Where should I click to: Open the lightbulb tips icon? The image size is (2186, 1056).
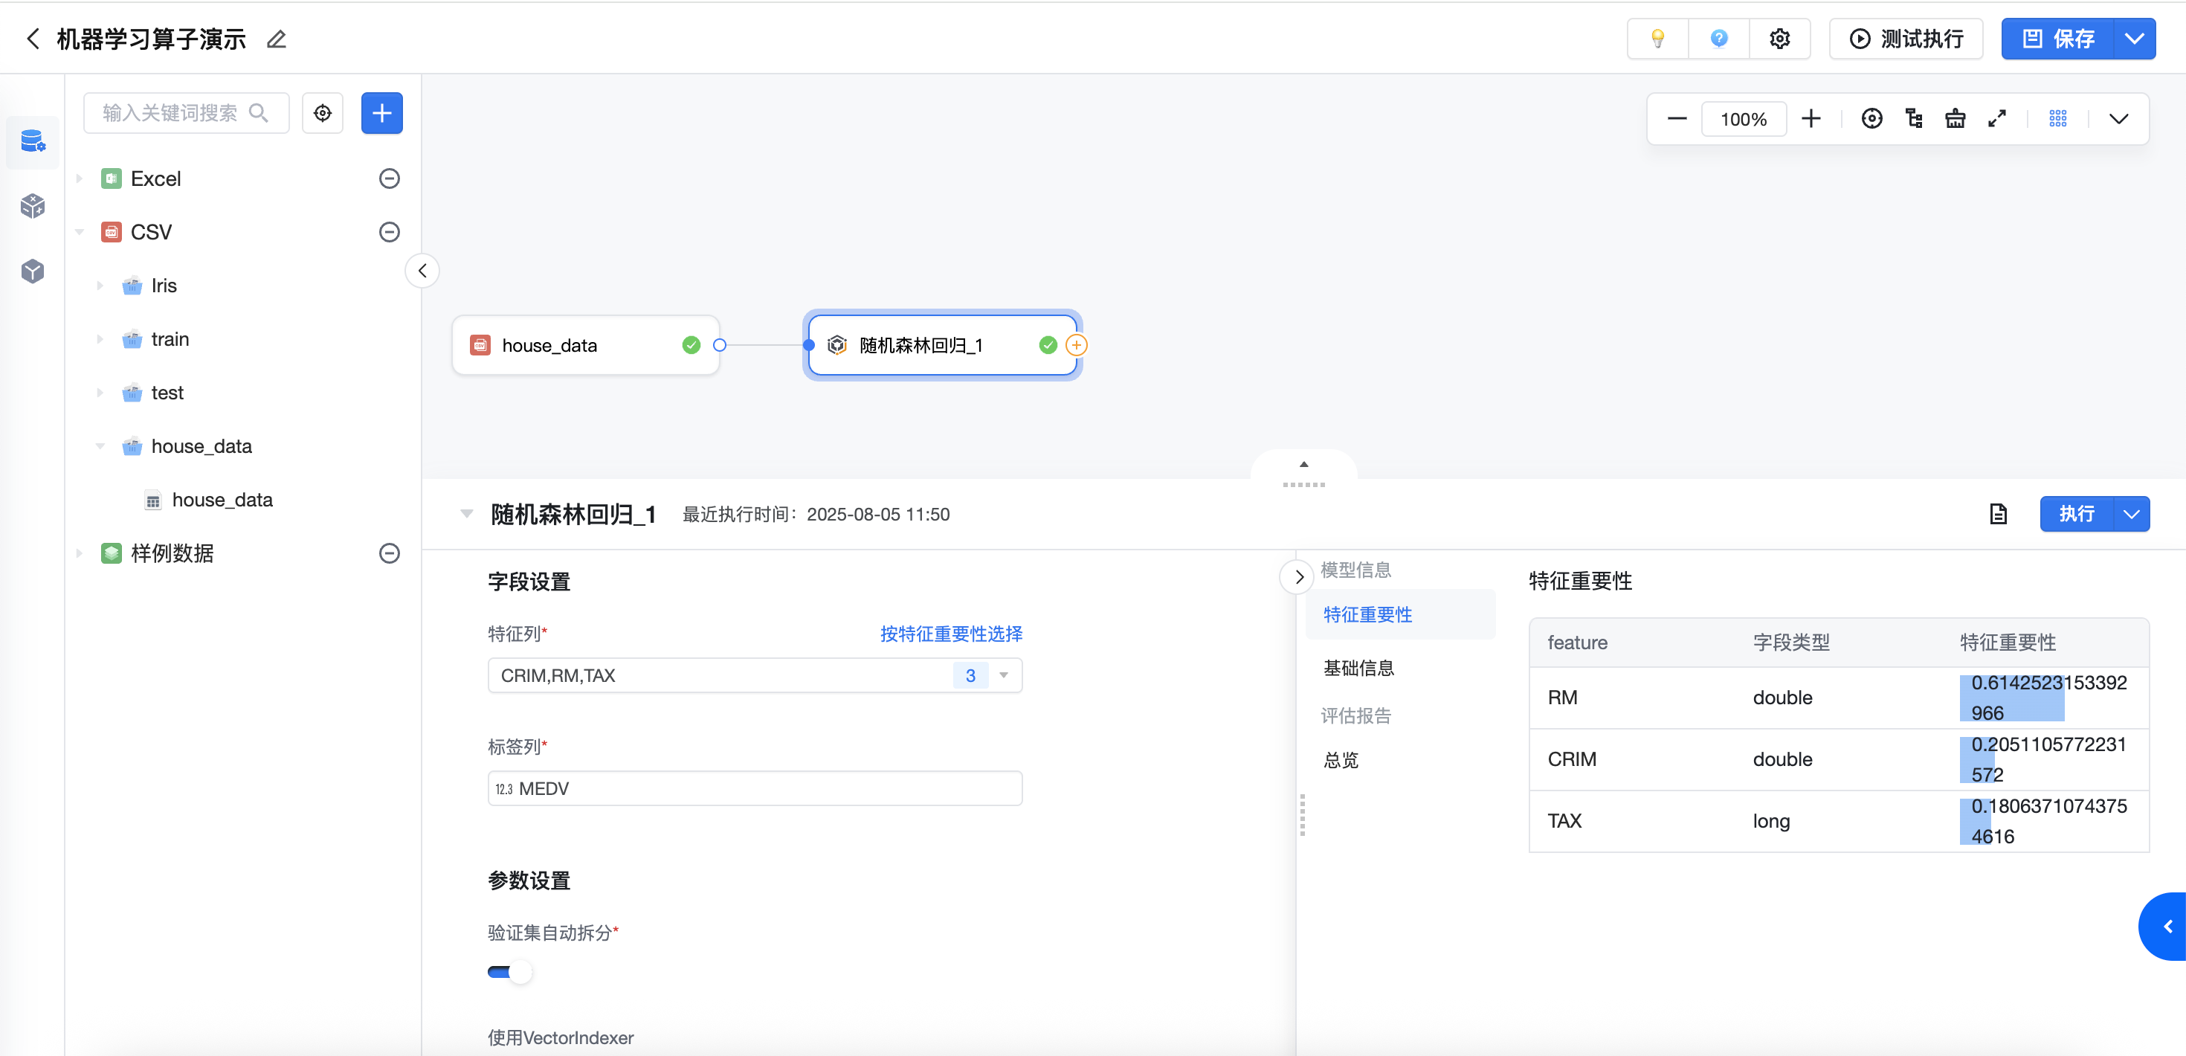1657,39
